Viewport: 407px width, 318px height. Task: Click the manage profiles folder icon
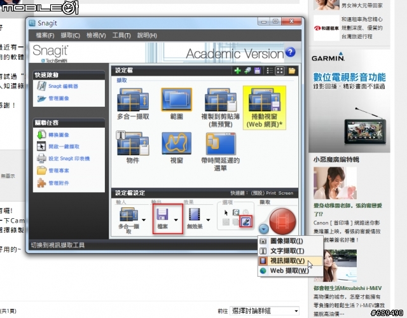click(41, 170)
